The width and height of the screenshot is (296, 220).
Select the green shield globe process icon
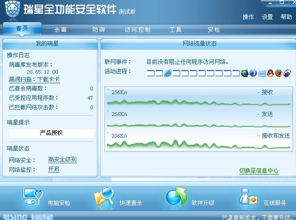coord(245,73)
